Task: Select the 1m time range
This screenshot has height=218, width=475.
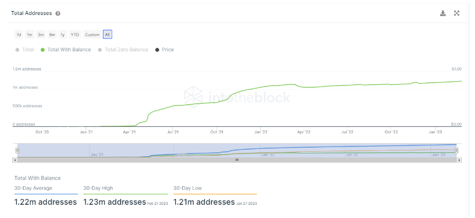Action: click(30, 35)
